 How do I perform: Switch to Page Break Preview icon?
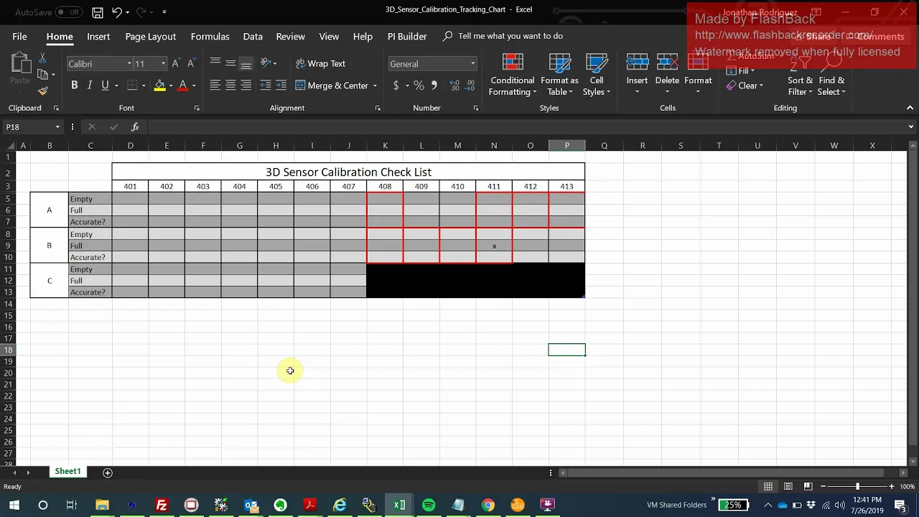pos(808,486)
